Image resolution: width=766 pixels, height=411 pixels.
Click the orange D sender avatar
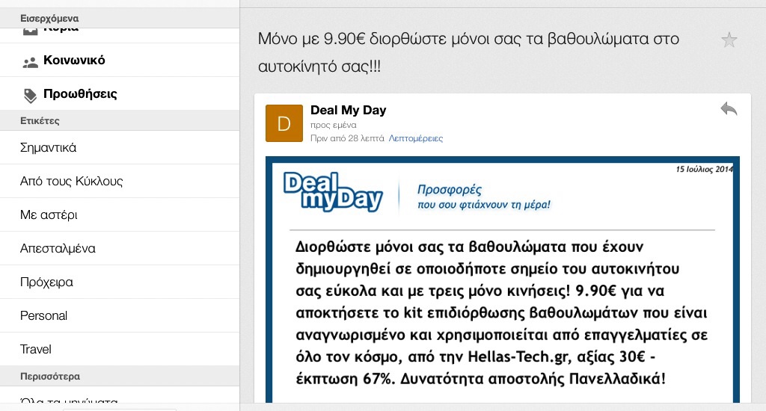point(284,123)
